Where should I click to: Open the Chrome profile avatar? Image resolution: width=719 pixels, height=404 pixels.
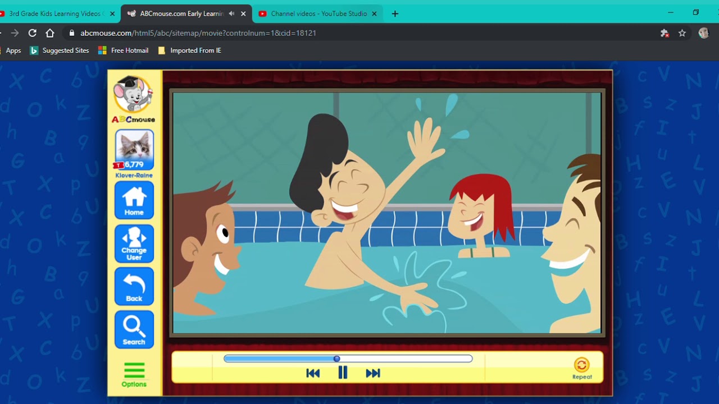tap(703, 33)
